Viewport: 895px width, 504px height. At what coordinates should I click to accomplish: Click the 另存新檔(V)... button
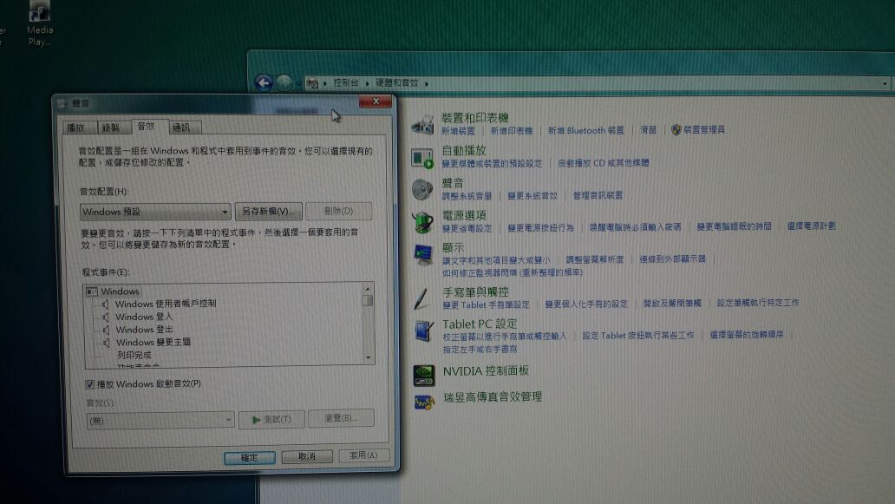coord(268,211)
